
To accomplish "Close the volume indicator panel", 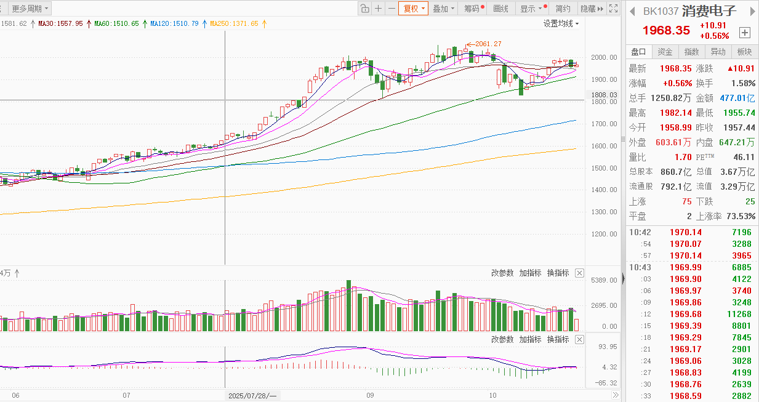I will coord(579,273).
